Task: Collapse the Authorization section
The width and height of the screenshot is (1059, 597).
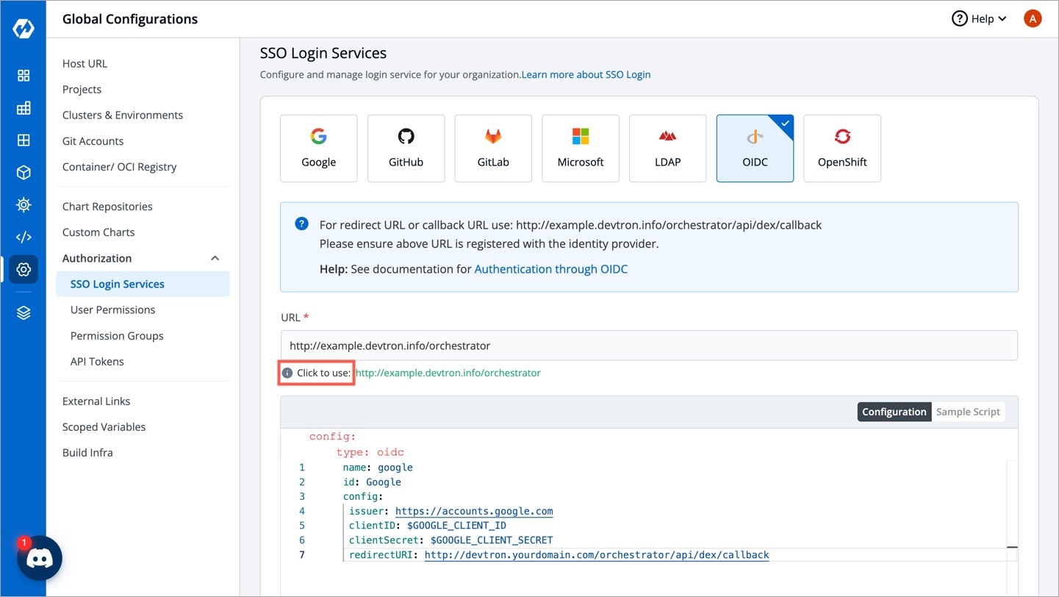Action: [x=215, y=258]
